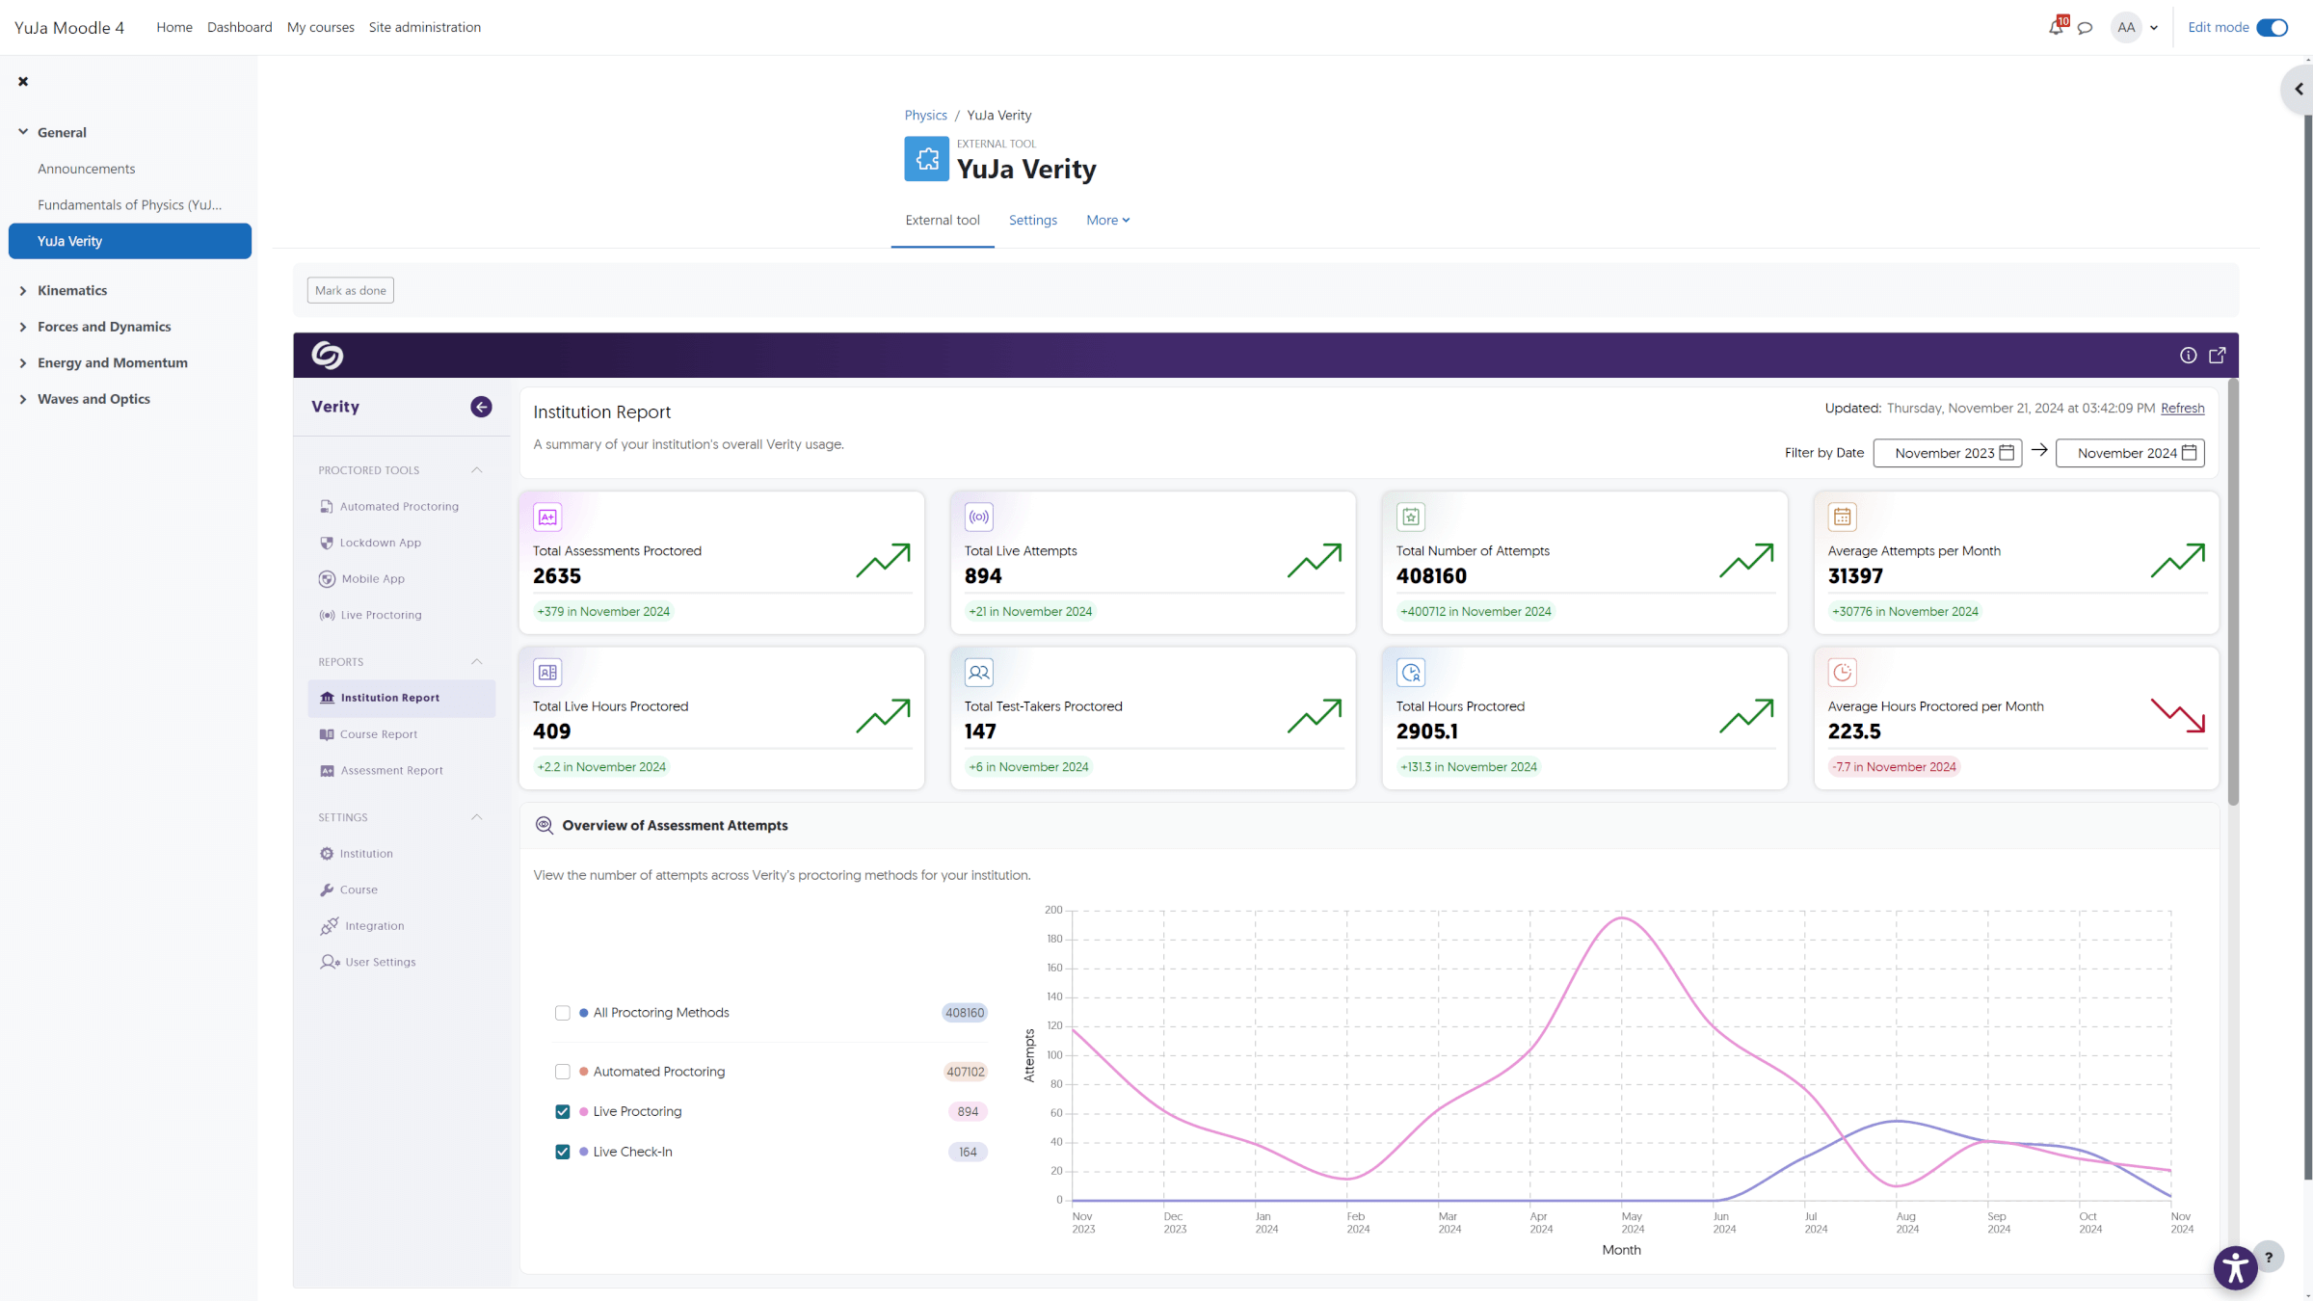Open the info icon in the purple header

2189,355
